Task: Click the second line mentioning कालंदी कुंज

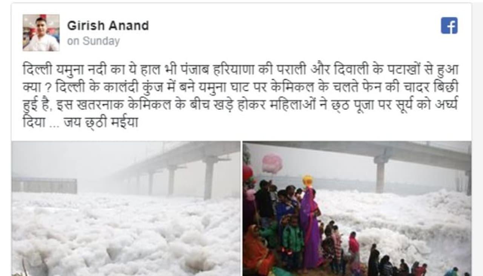Action: (240, 87)
